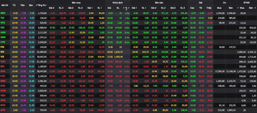
Task: Select the ĐTNN group header
Action: coord(246,3)
